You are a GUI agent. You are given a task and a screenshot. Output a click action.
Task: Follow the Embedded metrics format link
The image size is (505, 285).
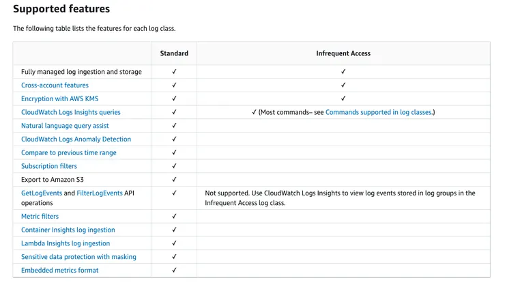(x=59, y=271)
